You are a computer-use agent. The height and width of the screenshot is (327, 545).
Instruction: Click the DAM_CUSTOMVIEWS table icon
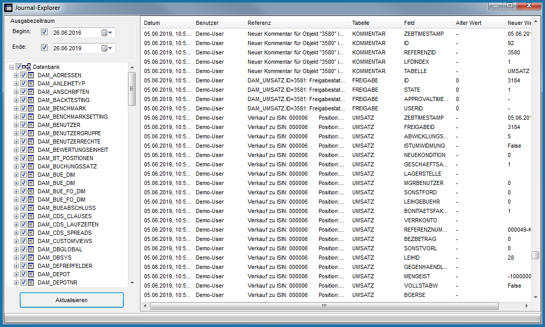(x=31, y=241)
